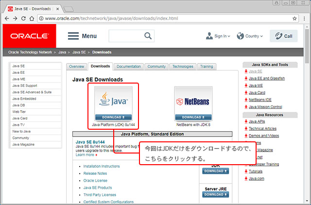Image resolution: width=311 pixels, height=205 pixels.
Task: Open the Oracle License link
Action: coord(95,181)
